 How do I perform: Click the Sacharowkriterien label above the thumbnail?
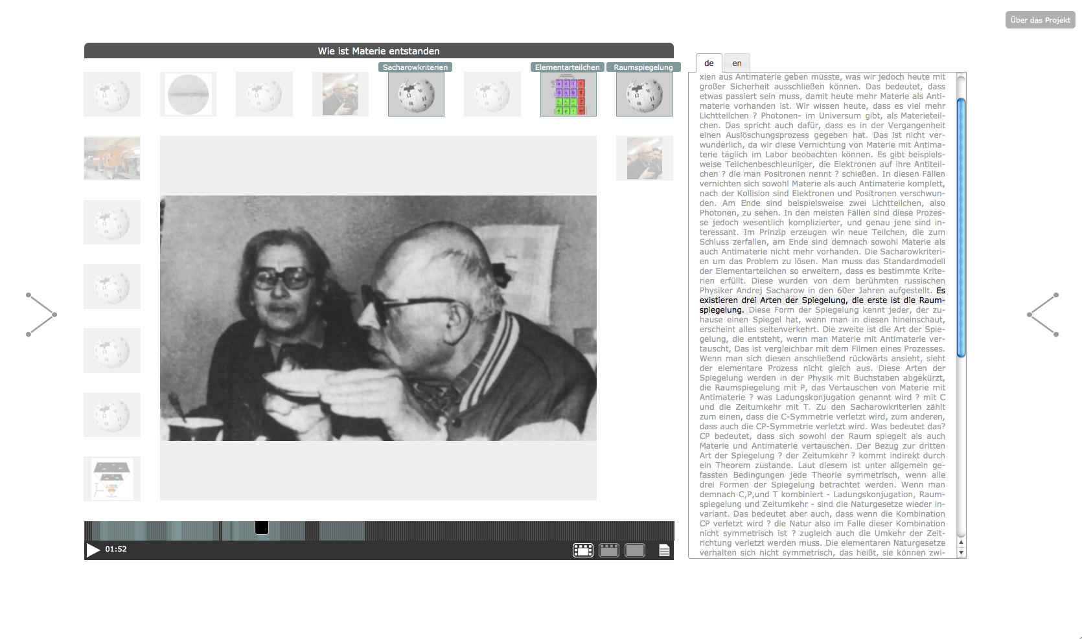pyautogui.click(x=415, y=67)
